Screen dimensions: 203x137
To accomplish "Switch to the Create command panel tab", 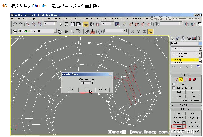I will [x=172, y=38].
